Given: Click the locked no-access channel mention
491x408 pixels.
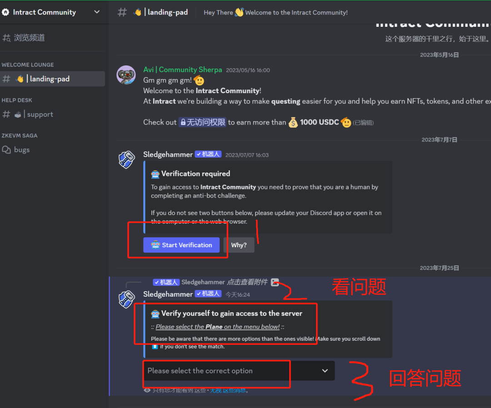Looking at the screenshot, I should (203, 122).
